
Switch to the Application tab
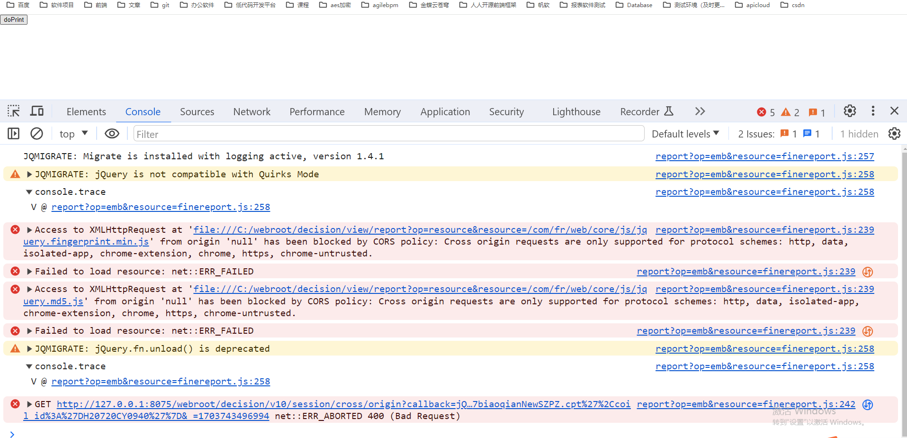(445, 111)
